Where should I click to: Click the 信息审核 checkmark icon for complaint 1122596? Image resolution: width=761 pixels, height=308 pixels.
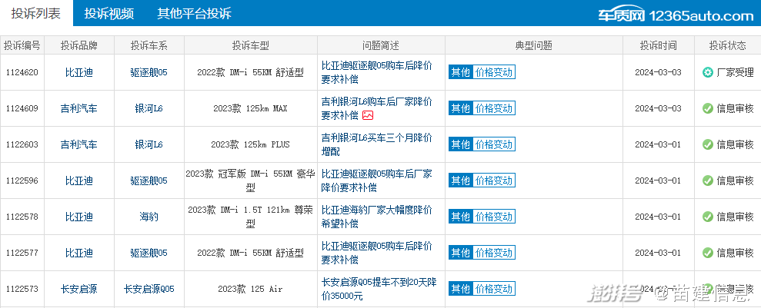(x=707, y=180)
